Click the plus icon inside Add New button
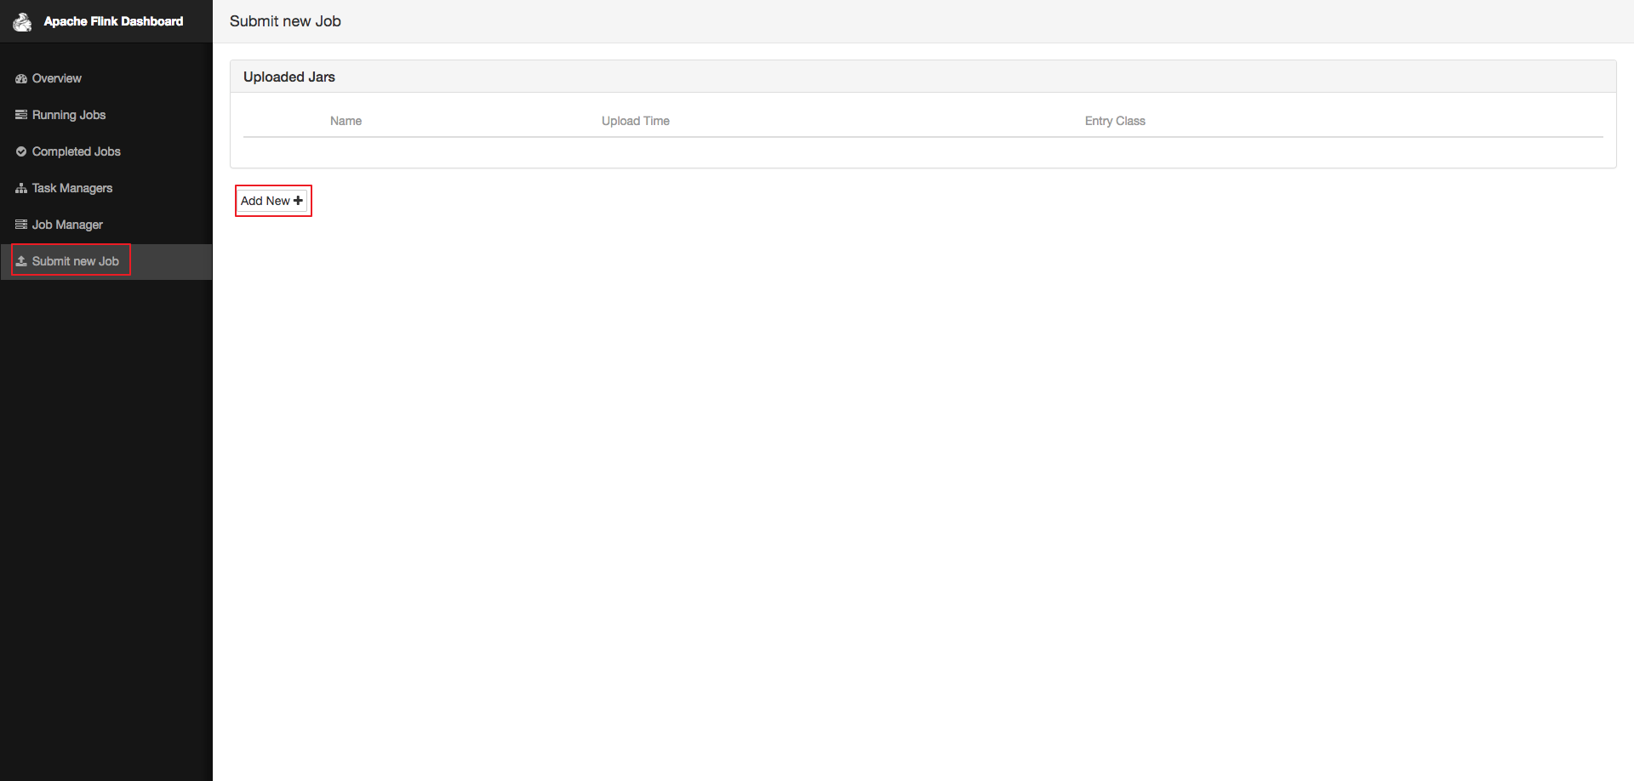This screenshot has height=781, width=1634. click(x=298, y=200)
